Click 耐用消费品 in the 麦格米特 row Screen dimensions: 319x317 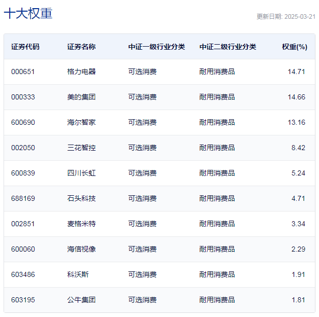pos(217,224)
